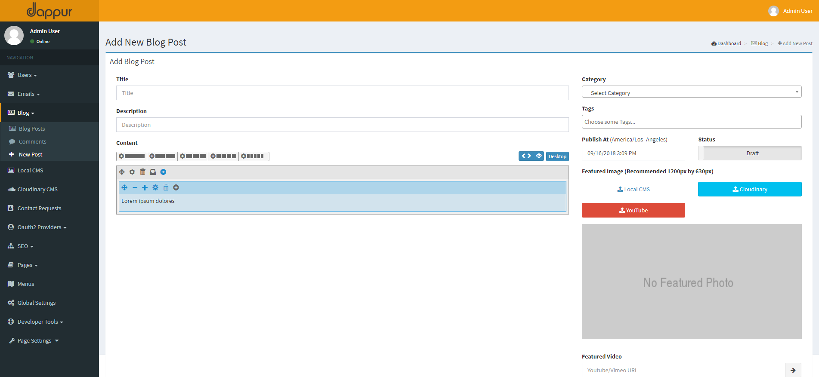The width and height of the screenshot is (819, 377).
Task: Open column settings gear icon
Action: tap(155, 187)
